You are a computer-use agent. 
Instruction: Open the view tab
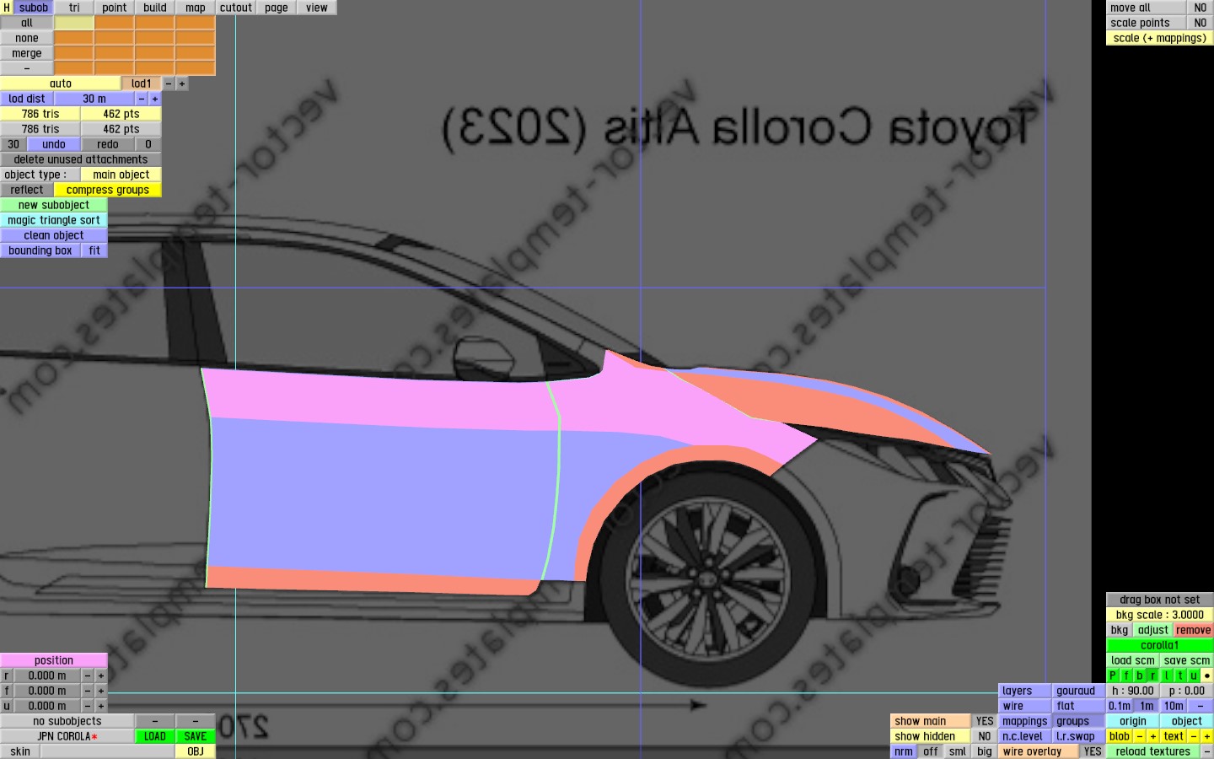[x=317, y=8]
